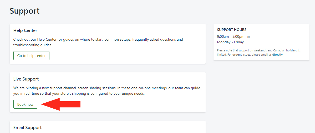Click the Go to help center button
Screen dimensions: 315x133
pyautogui.click(x=31, y=56)
